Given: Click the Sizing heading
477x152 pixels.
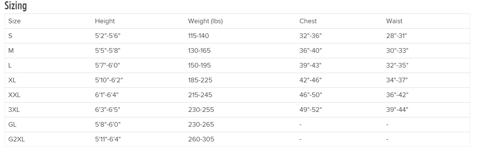Looking at the screenshot, I should pyautogui.click(x=16, y=6).
